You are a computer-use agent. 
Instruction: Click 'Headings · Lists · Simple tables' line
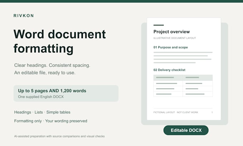point(42,112)
